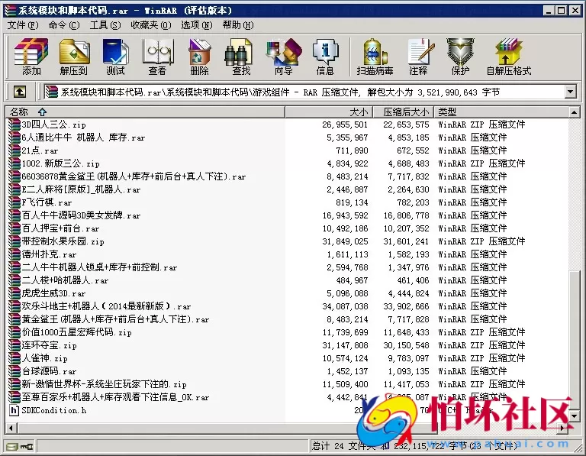The image size is (586, 456).
Task: Click the archive icon of 连环夺宝.zip
Action: coord(14,345)
